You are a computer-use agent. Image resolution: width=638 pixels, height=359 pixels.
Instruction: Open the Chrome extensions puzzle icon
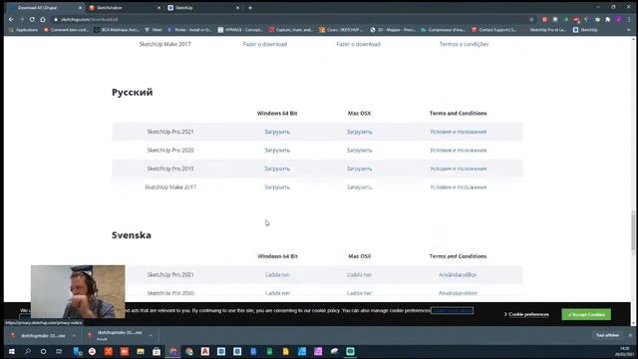point(608,19)
